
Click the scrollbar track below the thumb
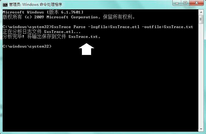[201, 75]
